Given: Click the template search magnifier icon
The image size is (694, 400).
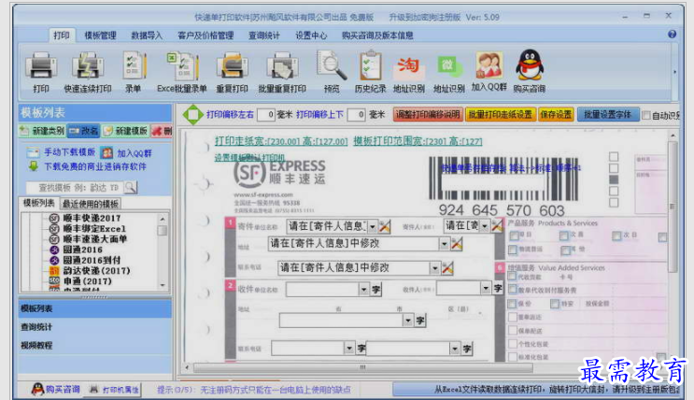Looking at the screenshot, I should pos(131,187).
